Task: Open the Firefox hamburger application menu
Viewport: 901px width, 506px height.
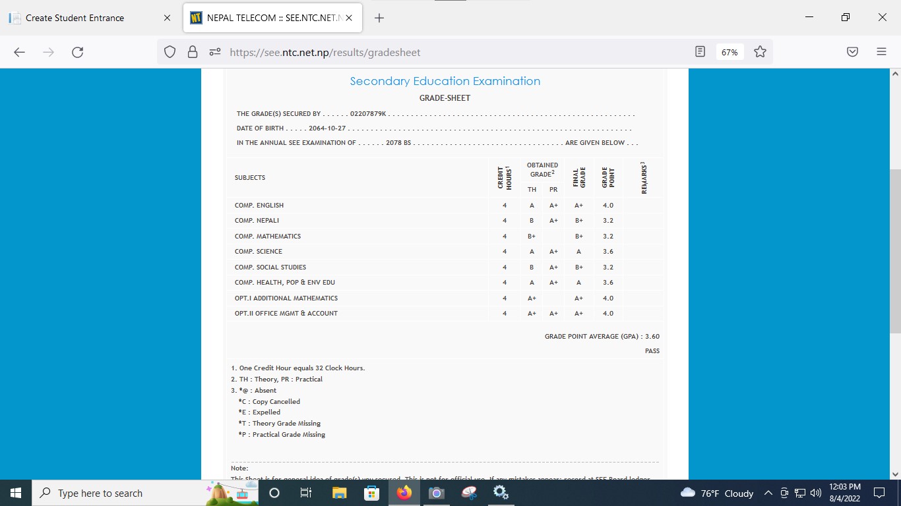Action: 881,52
